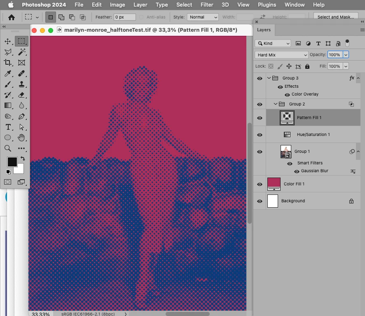Filter layers by smart objects
Viewport: 365px width, 316px height.
[338, 43]
